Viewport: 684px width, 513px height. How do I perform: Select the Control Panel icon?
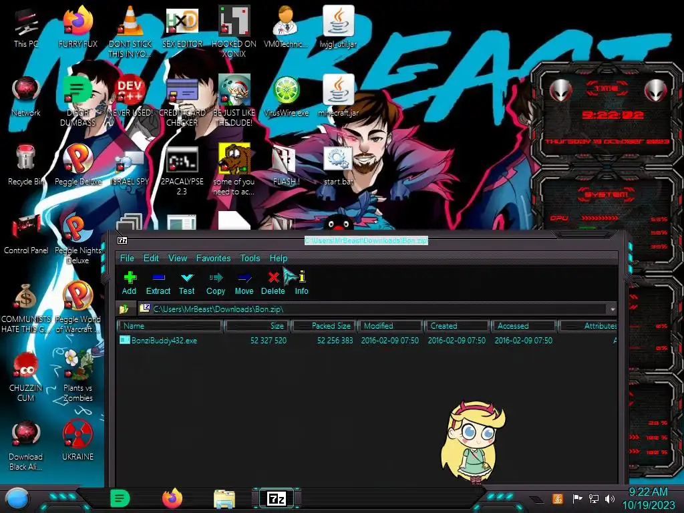tap(26, 234)
